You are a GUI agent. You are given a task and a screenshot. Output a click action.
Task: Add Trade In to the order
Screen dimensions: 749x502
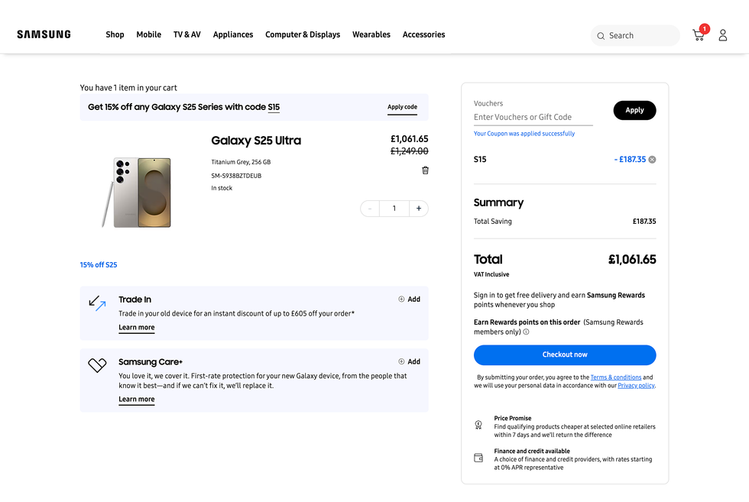click(x=409, y=300)
